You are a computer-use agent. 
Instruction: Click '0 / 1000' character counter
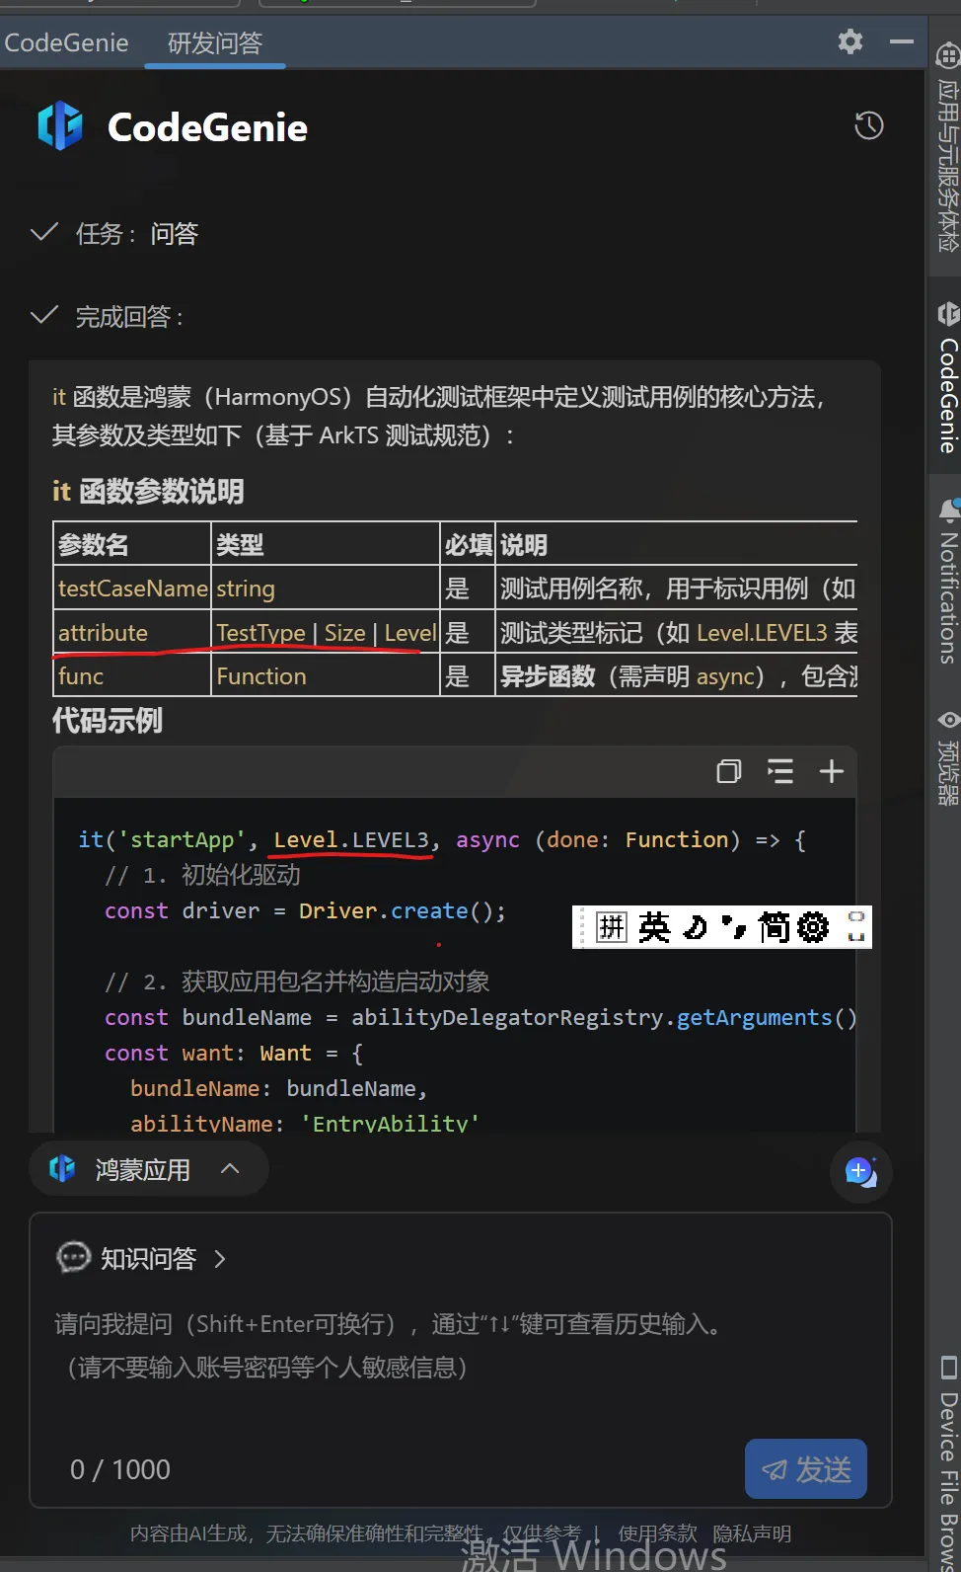click(120, 1469)
